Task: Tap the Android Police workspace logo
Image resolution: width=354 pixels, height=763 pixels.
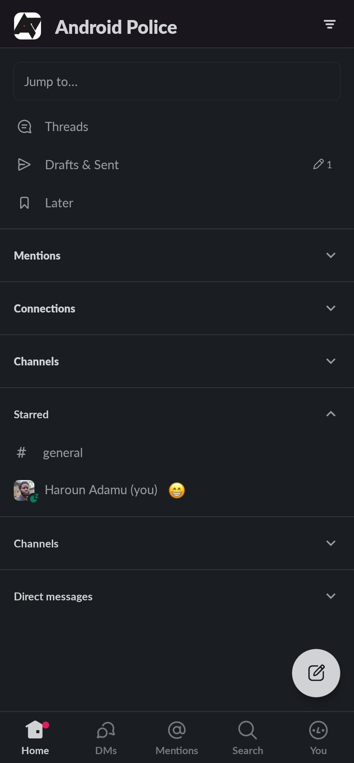Action: point(28,26)
